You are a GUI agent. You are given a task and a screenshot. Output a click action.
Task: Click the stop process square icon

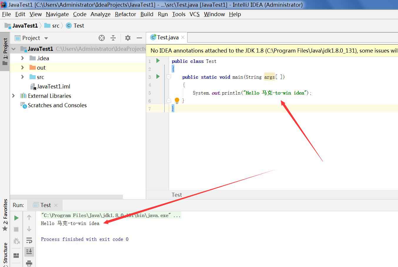(16, 229)
